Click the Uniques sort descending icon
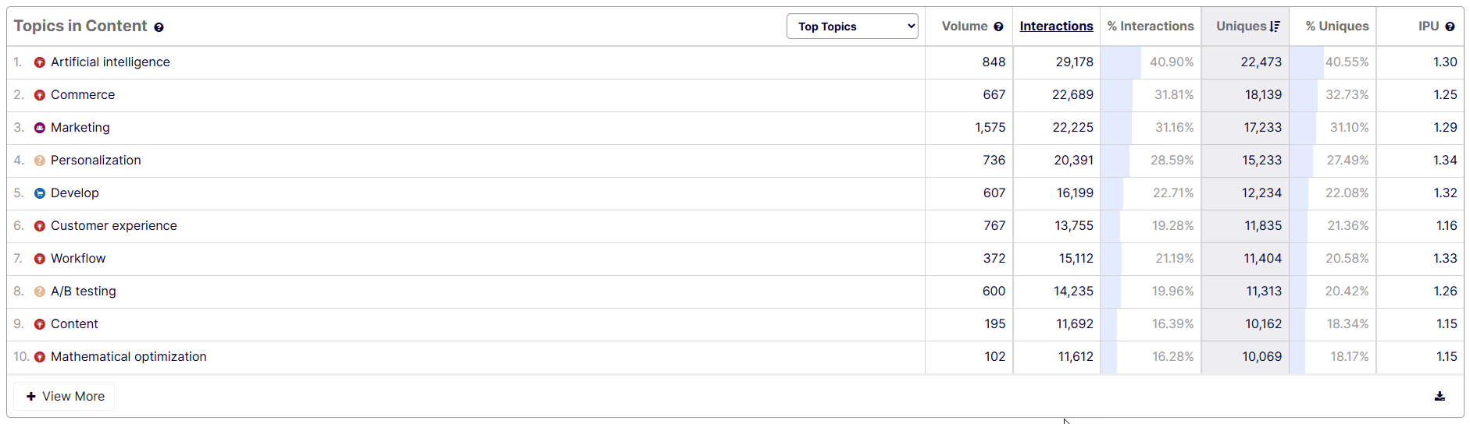The width and height of the screenshot is (1470, 424). [x=1275, y=26]
